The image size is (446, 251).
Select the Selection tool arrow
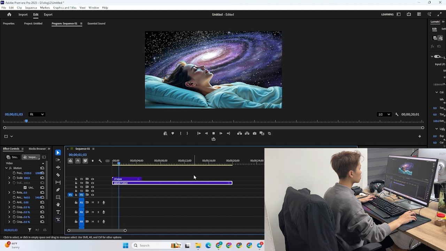tap(58, 153)
